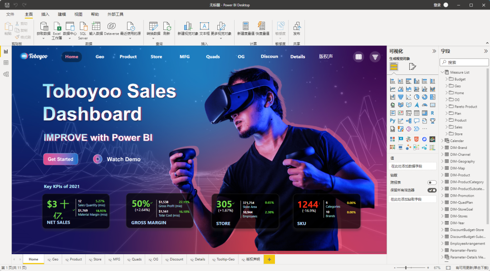Collapse the ribbon with the chevron

tap(487, 43)
